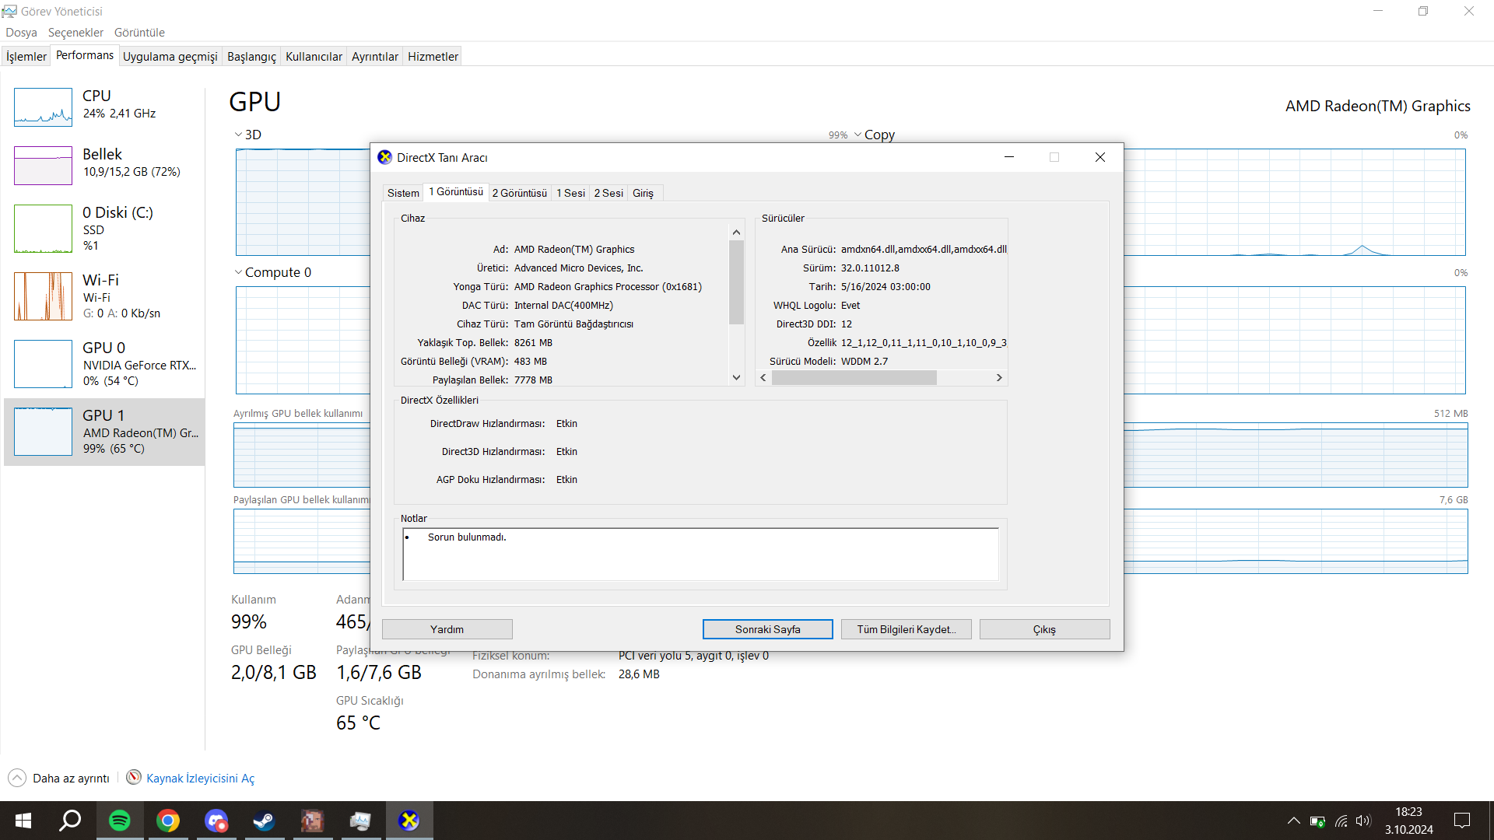Click Tüm Bilgileri Kaydet button
Screen dimensions: 1494x840
coord(906,629)
